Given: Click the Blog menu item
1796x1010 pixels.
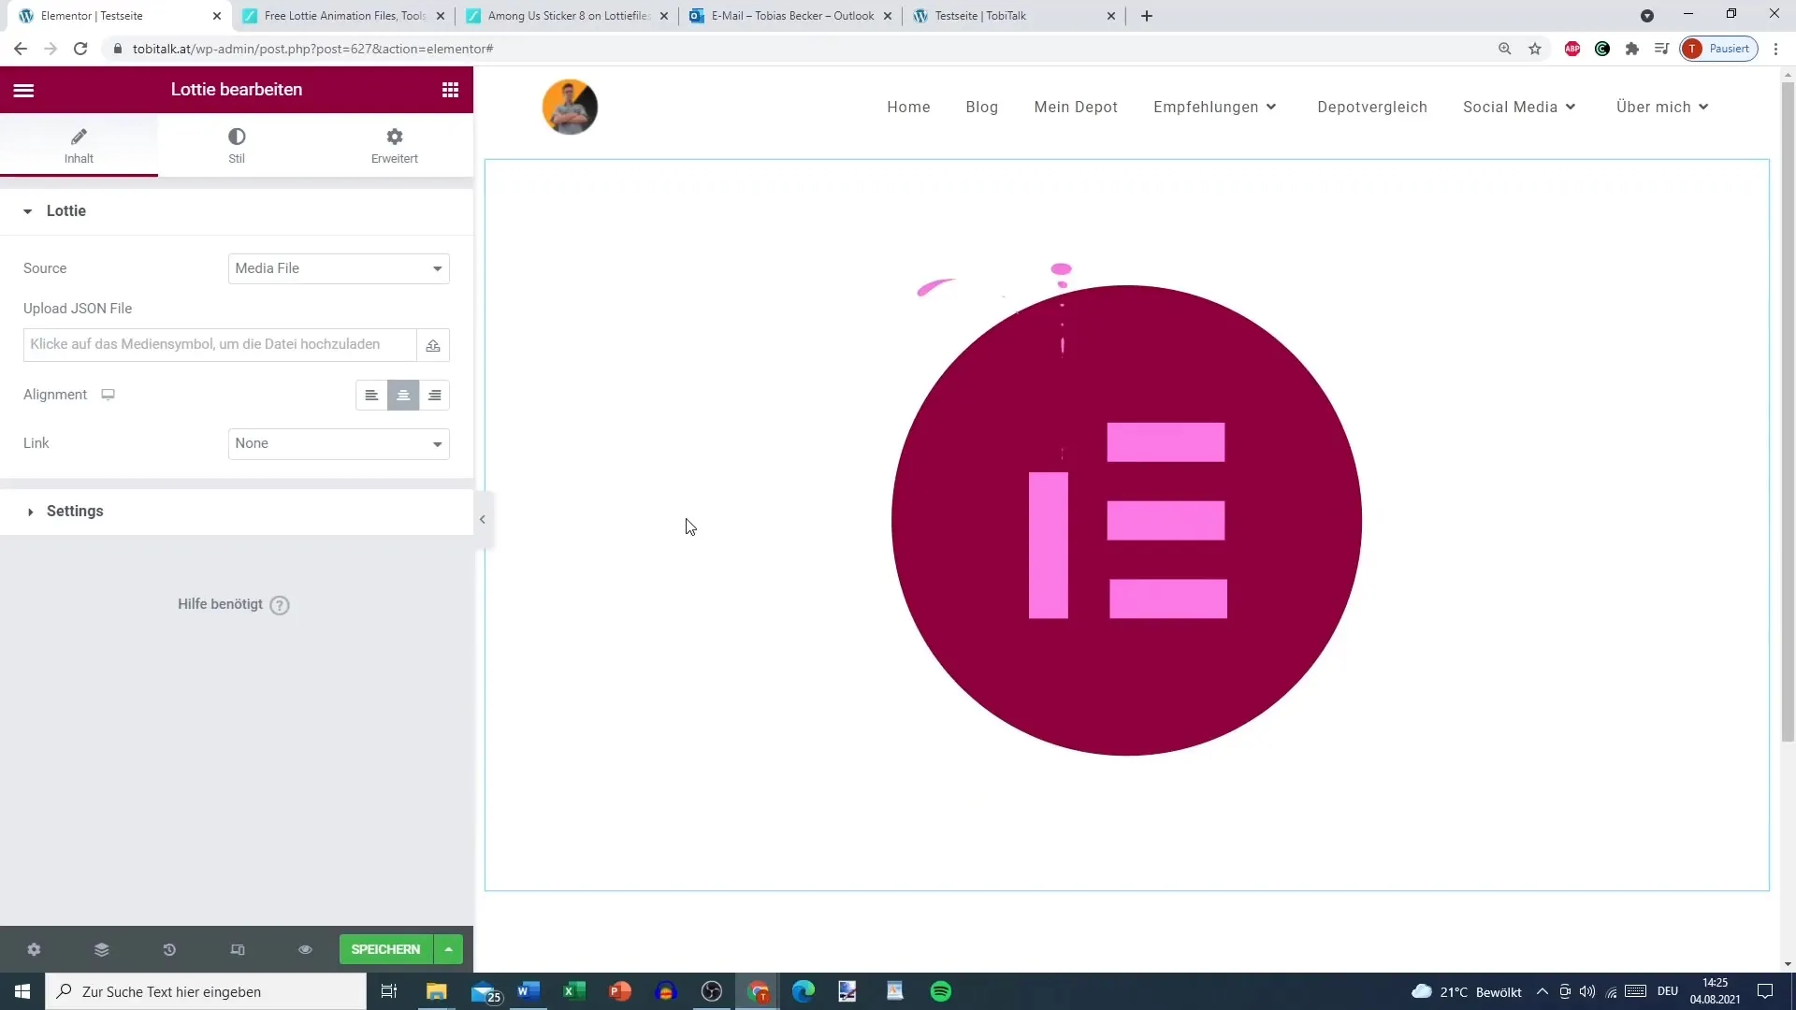Looking at the screenshot, I should [981, 108].
